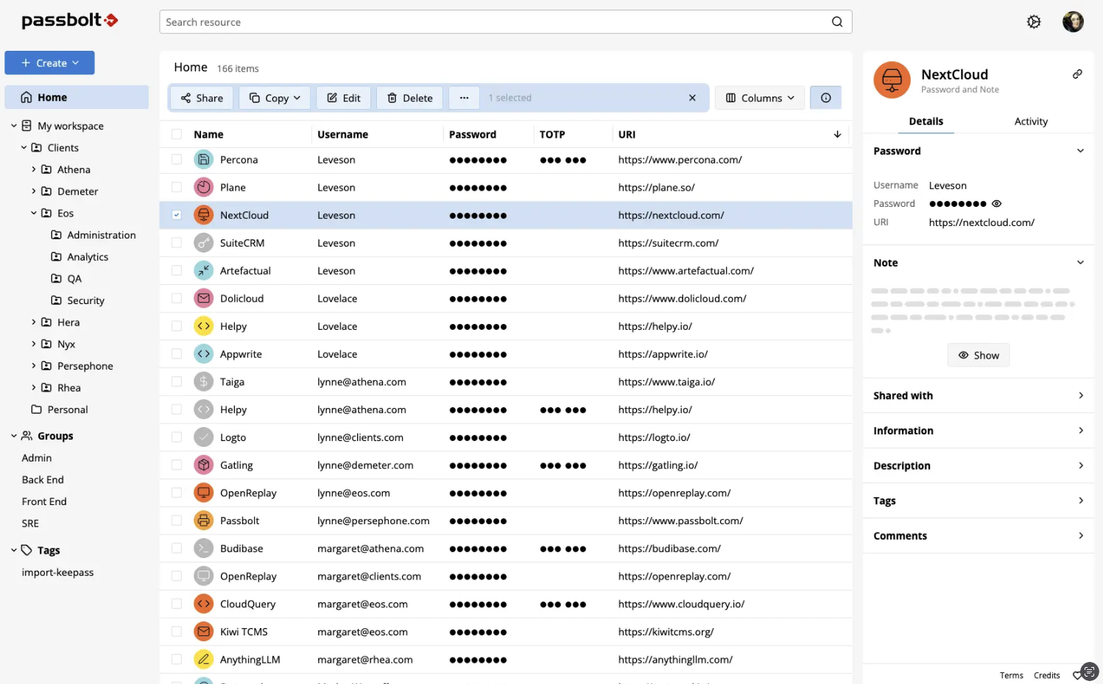This screenshot has width=1103, height=684.
Task: Filter by import-keepass tag
Action: 57,573
